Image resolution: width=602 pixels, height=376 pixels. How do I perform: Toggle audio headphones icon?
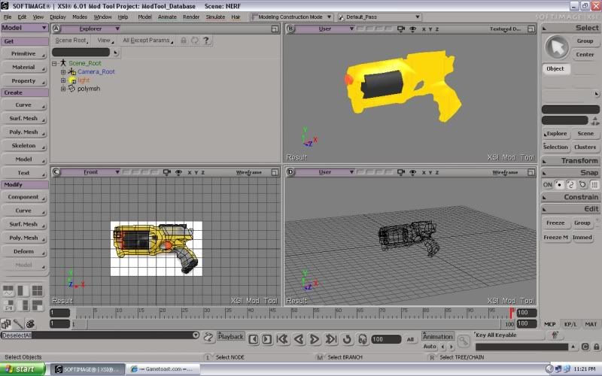click(363, 339)
